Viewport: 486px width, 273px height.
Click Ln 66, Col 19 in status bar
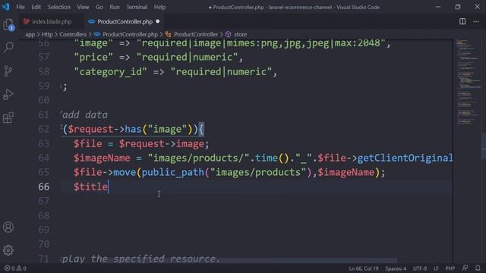click(x=364, y=268)
